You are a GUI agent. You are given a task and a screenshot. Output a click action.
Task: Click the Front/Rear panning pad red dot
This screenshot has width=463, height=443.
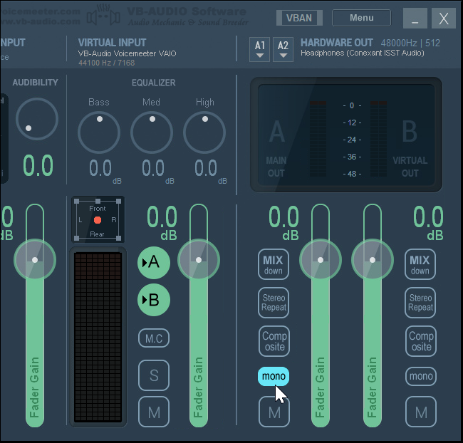coord(98,220)
